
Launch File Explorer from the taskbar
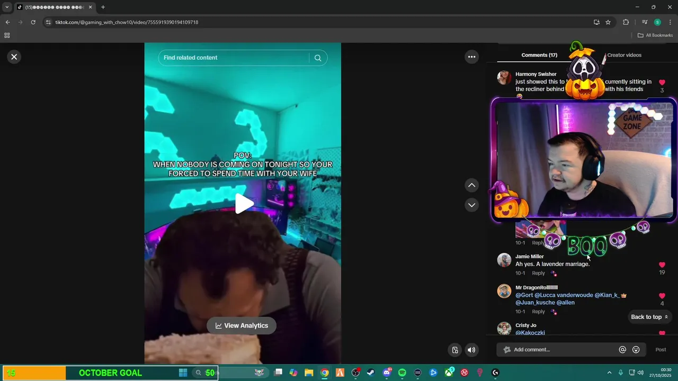coord(309,373)
